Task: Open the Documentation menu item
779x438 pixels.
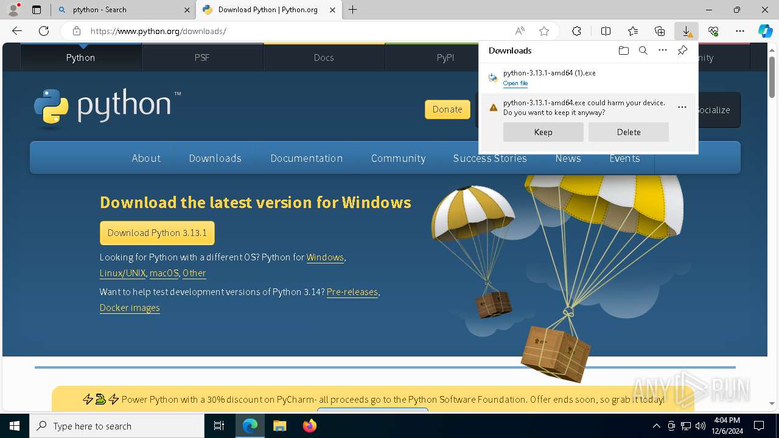Action: tap(307, 158)
